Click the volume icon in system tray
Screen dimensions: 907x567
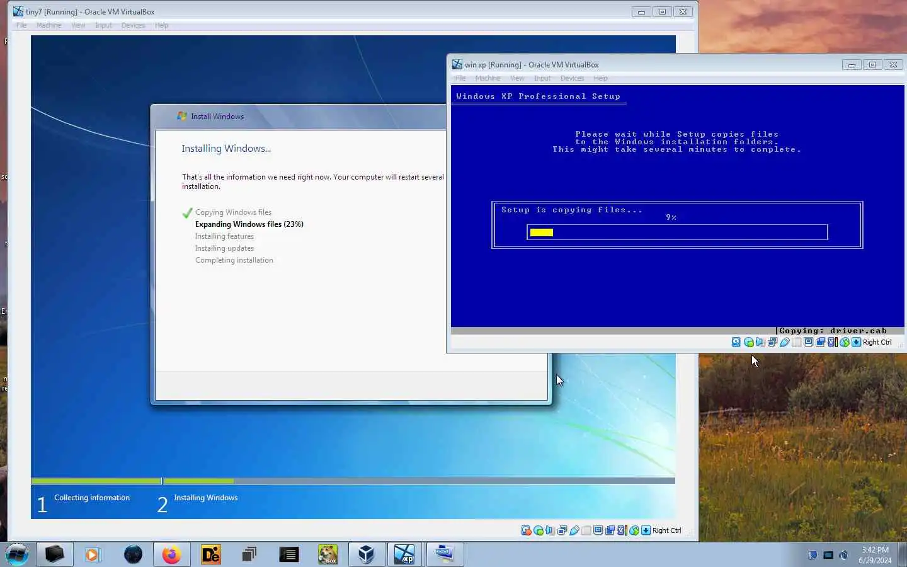(x=844, y=555)
